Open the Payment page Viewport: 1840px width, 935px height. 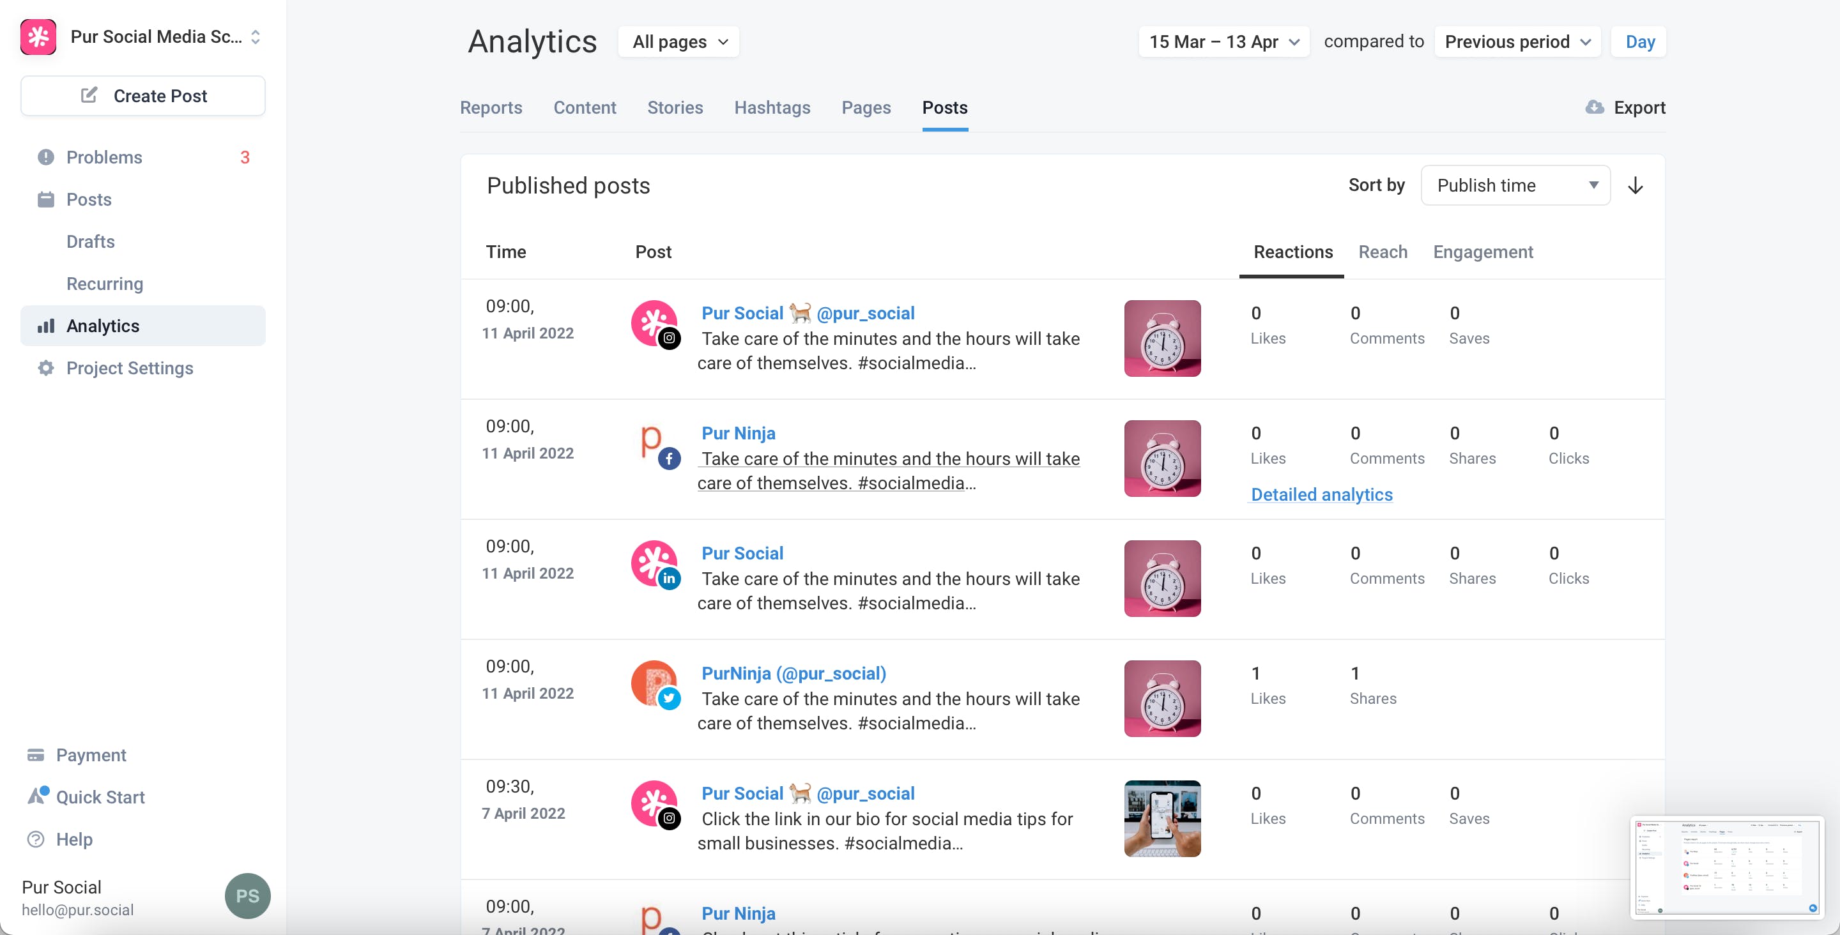tap(91, 755)
